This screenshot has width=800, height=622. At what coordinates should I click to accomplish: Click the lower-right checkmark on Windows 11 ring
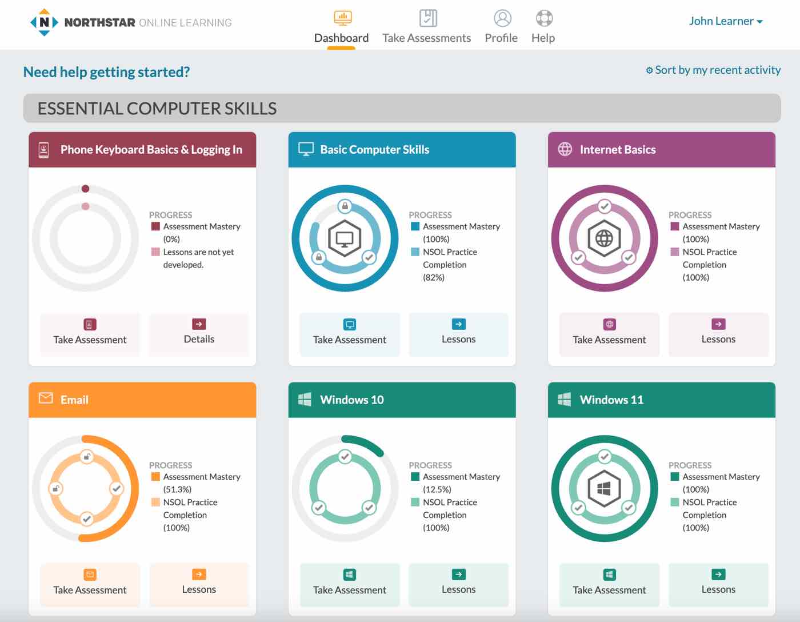coord(629,508)
